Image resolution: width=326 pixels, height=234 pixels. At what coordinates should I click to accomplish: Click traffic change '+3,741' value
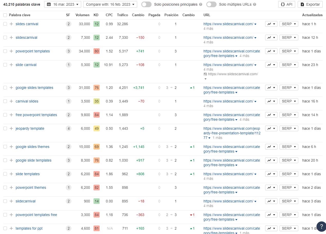(x=139, y=88)
